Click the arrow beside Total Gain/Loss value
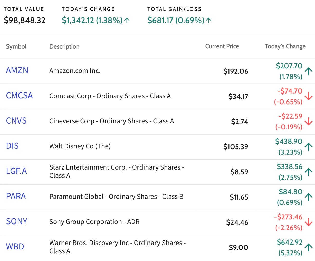Screen dimensions: 315x261 tap(208, 20)
